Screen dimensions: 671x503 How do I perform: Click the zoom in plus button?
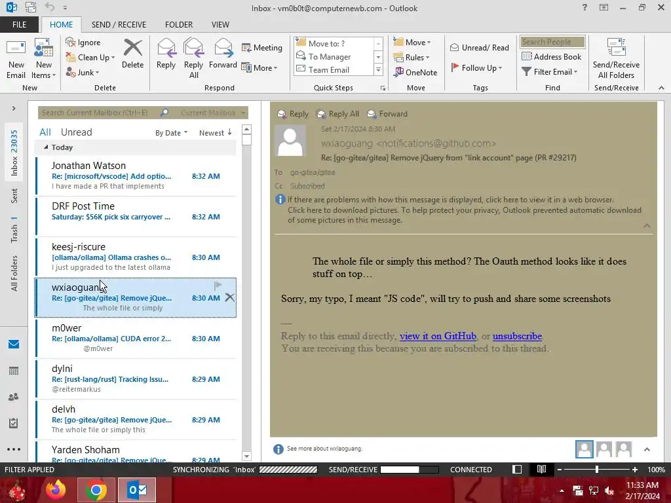[x=635, y=469]
